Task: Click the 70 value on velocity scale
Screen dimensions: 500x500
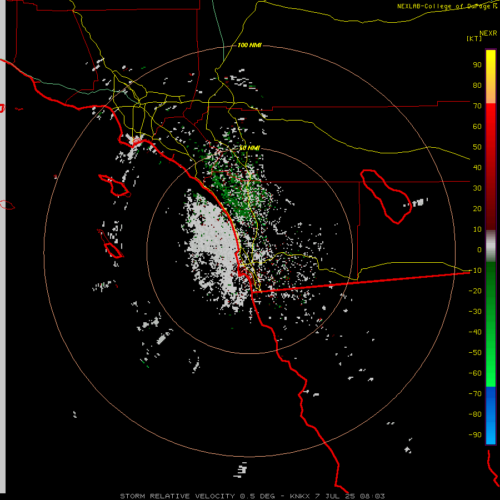Action: pos(477,106)
